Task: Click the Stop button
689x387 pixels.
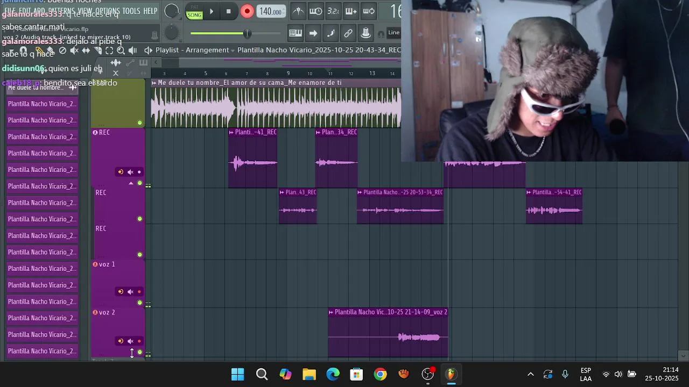Action: coord(229,11)
